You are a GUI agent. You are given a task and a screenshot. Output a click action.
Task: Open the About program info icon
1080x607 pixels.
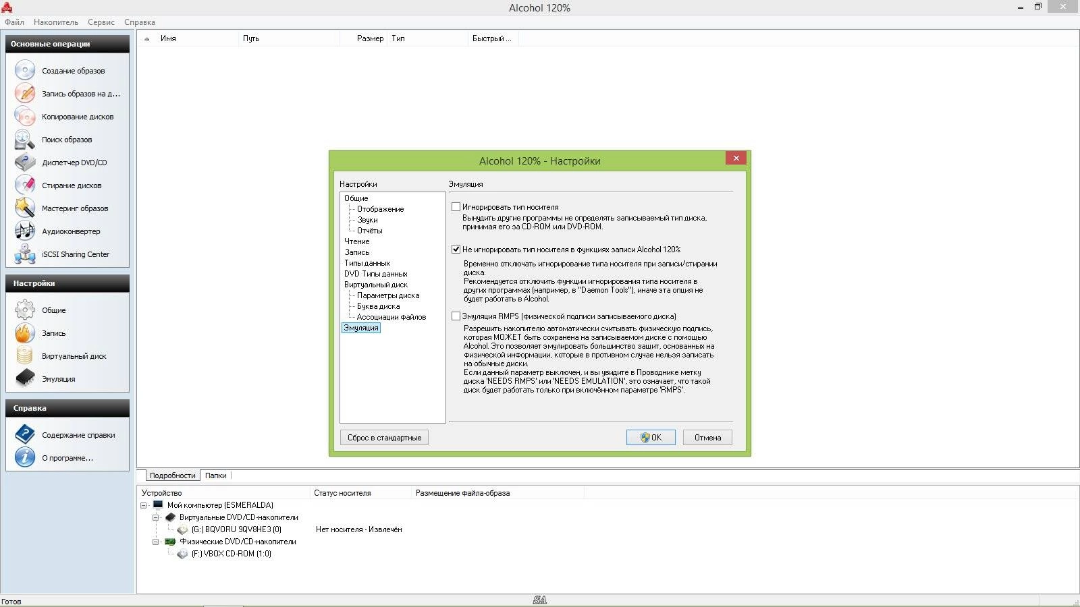coord(25,457)
